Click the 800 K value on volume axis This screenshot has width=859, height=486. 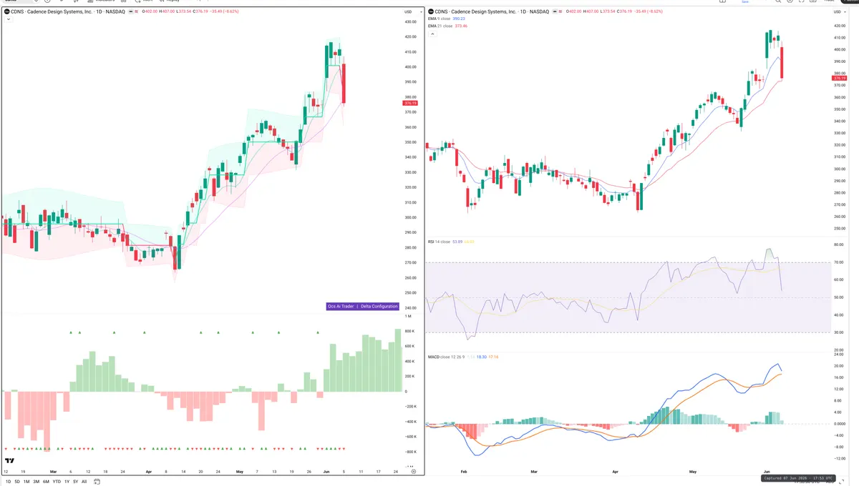410,331
